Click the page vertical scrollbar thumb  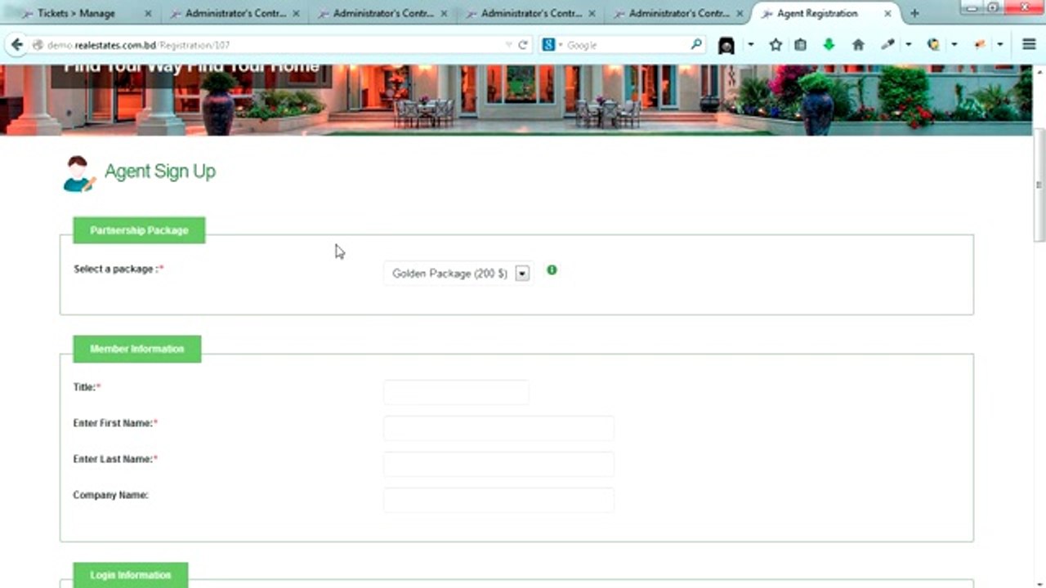pyautogui.click(x=1039, y=186)
